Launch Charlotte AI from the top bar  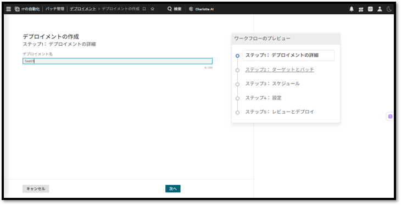click(x=201, y=9)
